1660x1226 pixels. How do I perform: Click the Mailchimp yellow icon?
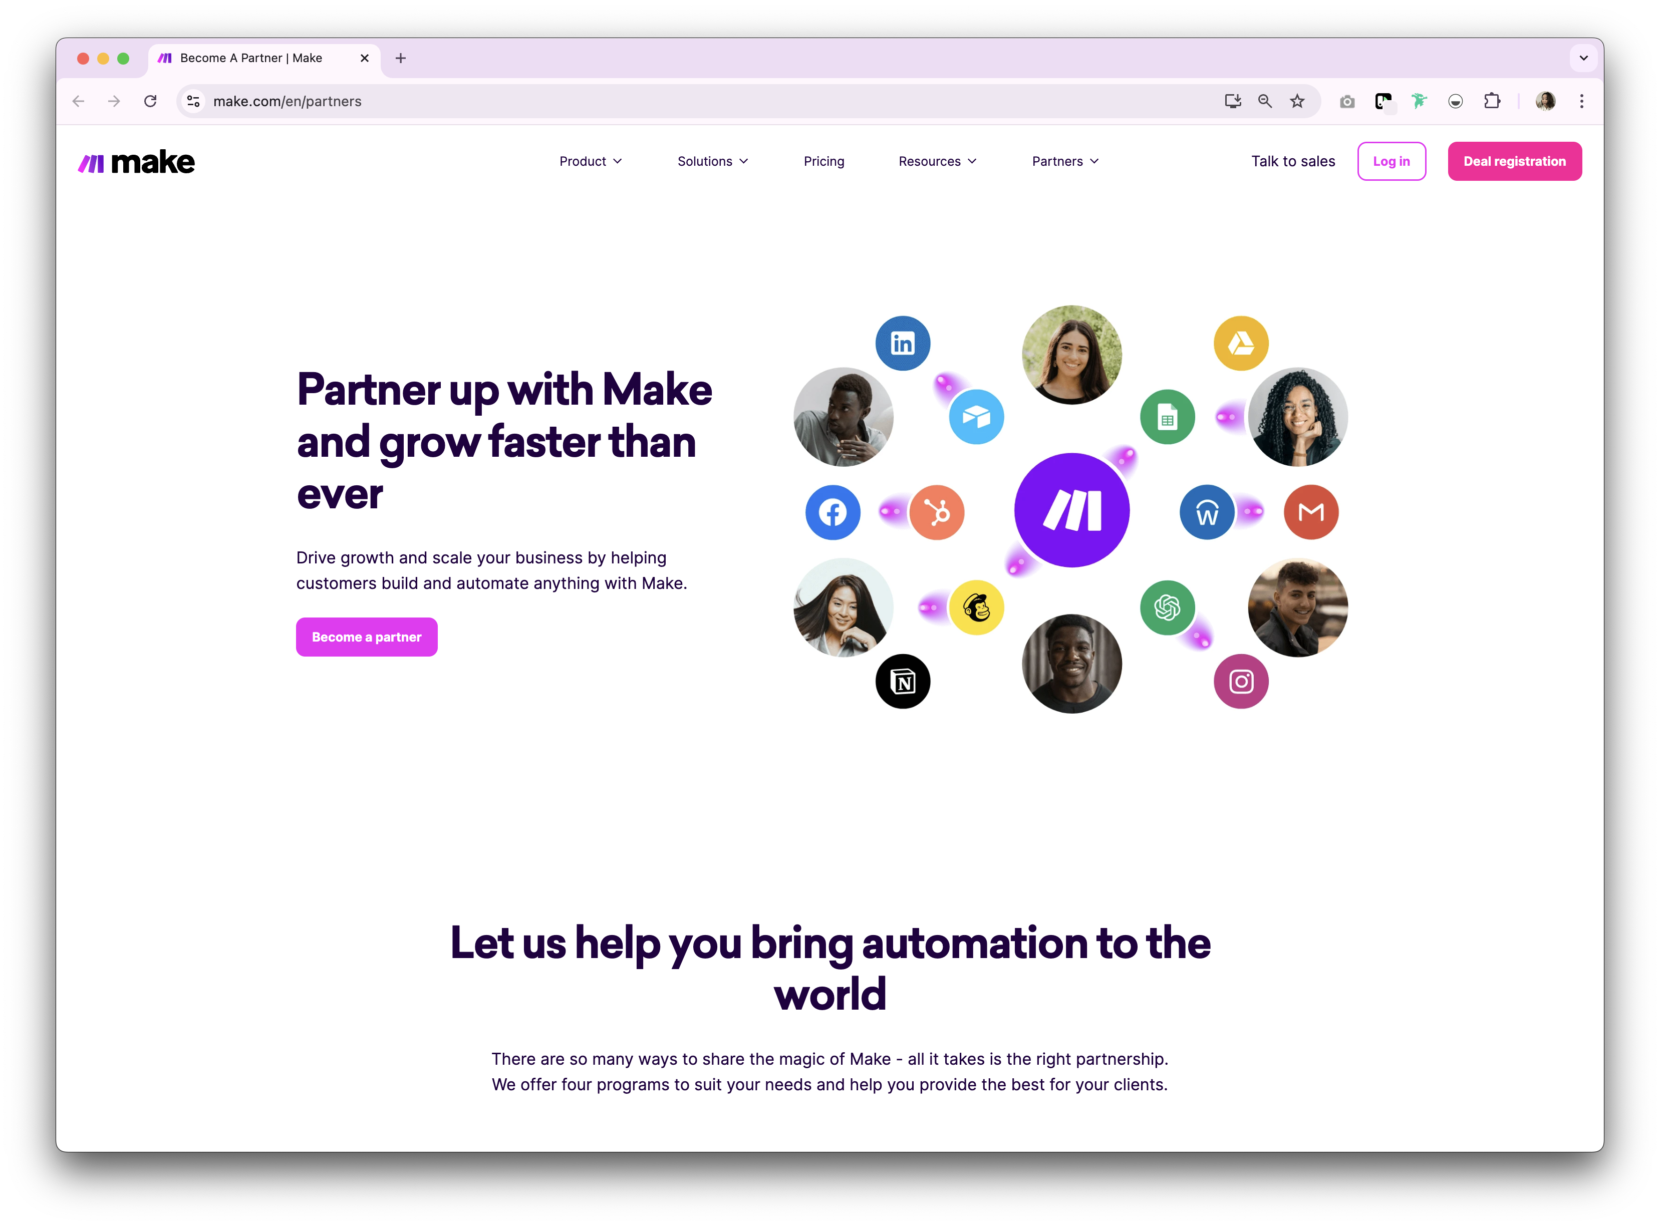pos(977,607)
